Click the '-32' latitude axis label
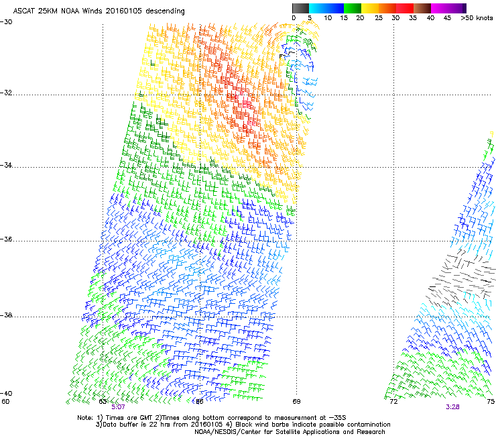The image size is (496, 436). (6, 93)
